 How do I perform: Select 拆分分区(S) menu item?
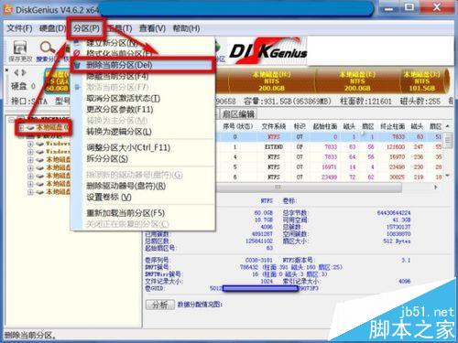pyautogui.click(x=142, y=159)
